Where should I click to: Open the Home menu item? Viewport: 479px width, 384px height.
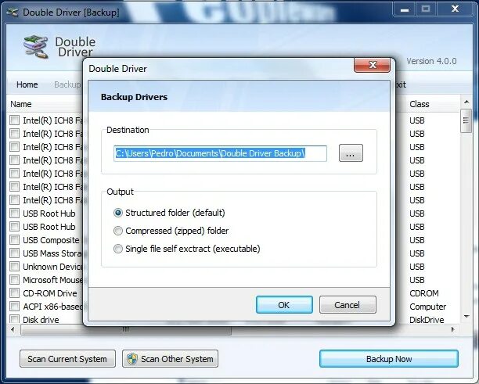[x=27, y=84]
